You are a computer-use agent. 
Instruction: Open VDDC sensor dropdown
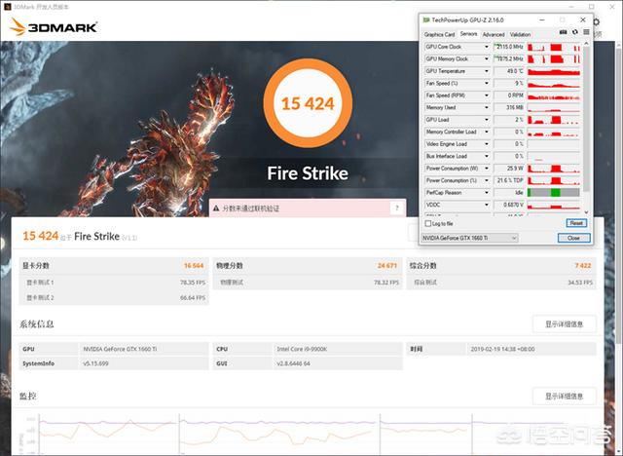pos(487,205)
